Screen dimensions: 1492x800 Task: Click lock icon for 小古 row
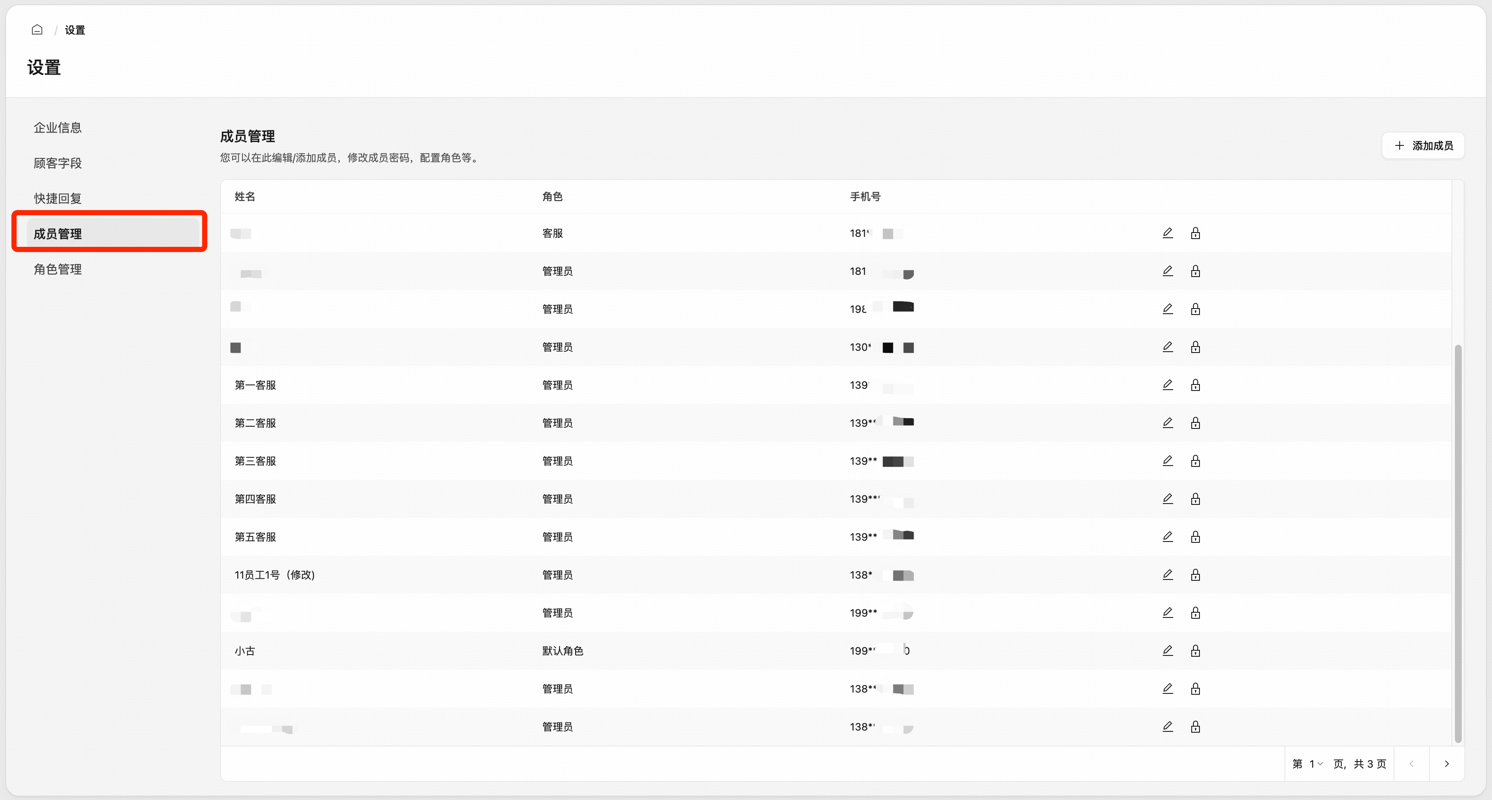pyautogui.click(x=1195, y=651)
